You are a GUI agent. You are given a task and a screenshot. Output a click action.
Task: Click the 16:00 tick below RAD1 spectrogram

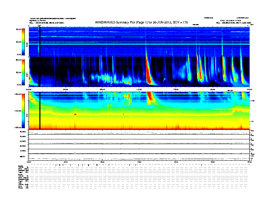pos(176,89)
